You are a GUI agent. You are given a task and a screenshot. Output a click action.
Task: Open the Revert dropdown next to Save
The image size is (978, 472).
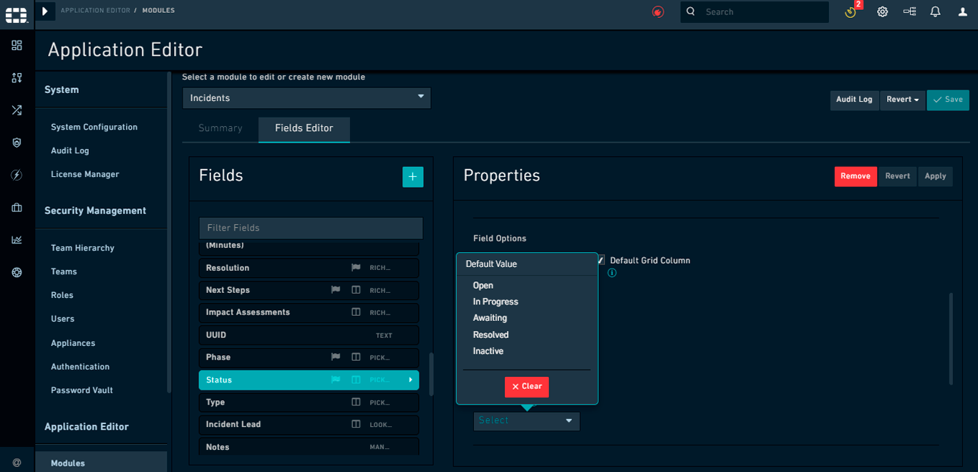click(x=902, y=100)
